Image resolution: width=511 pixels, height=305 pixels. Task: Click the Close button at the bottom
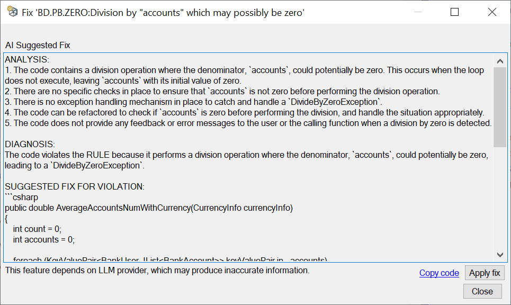[x=482, y=291]
